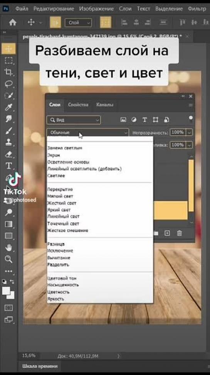Switch to the Каналы tab
210x375 pixels.
coord(105,105)
